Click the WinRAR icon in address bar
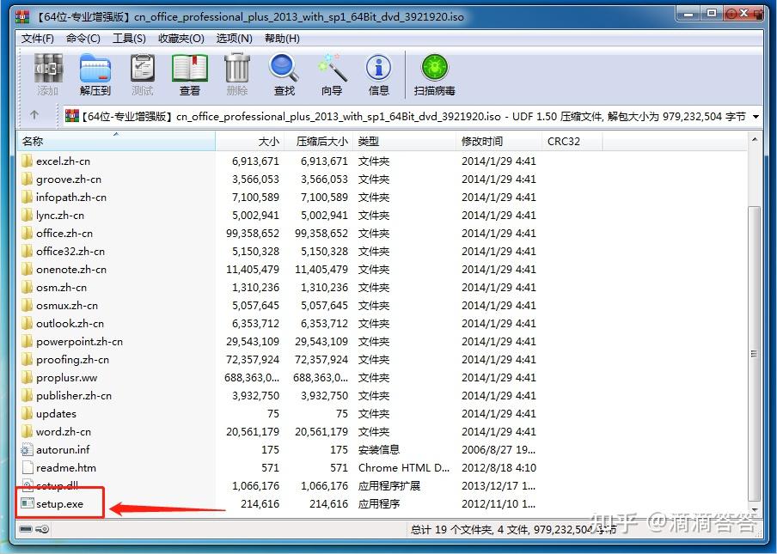 (72, 116)
